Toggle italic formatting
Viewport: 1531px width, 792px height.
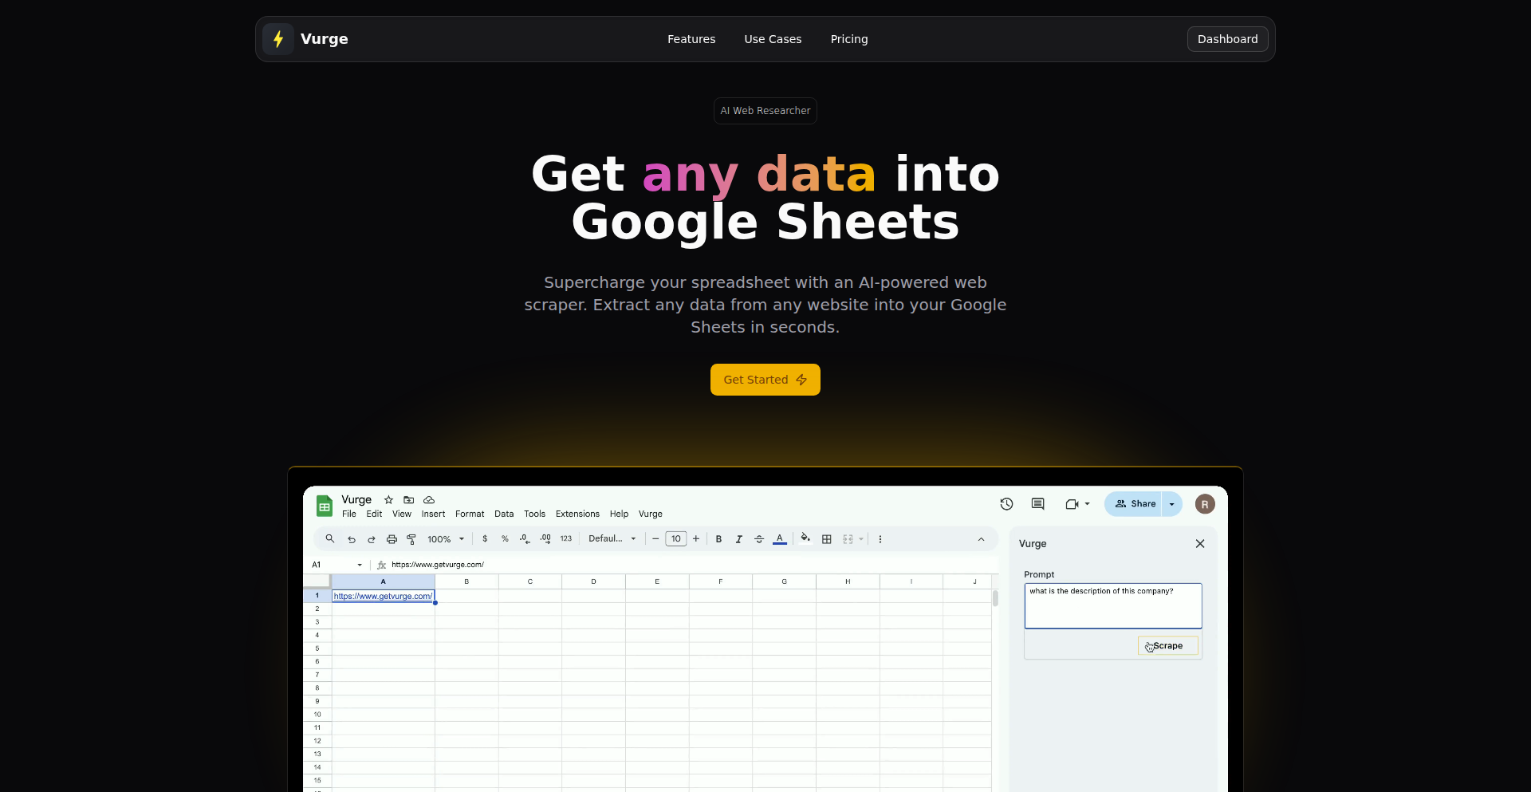[739, 539]
